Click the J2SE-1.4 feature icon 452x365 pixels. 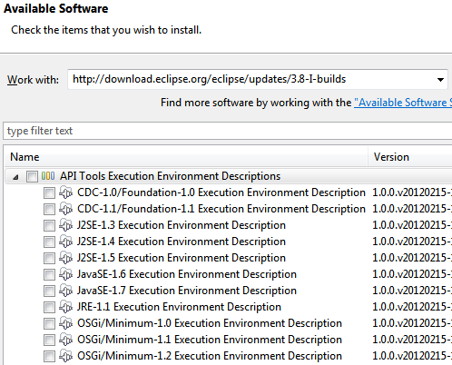click(65, 242)
